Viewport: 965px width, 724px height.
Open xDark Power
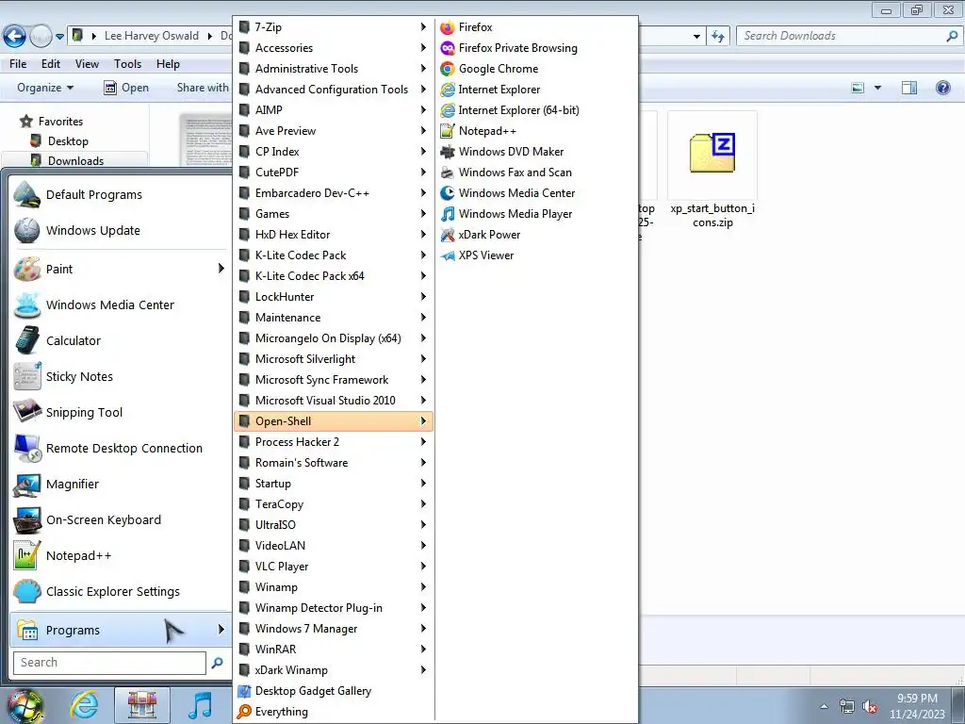tap(480, 235)
